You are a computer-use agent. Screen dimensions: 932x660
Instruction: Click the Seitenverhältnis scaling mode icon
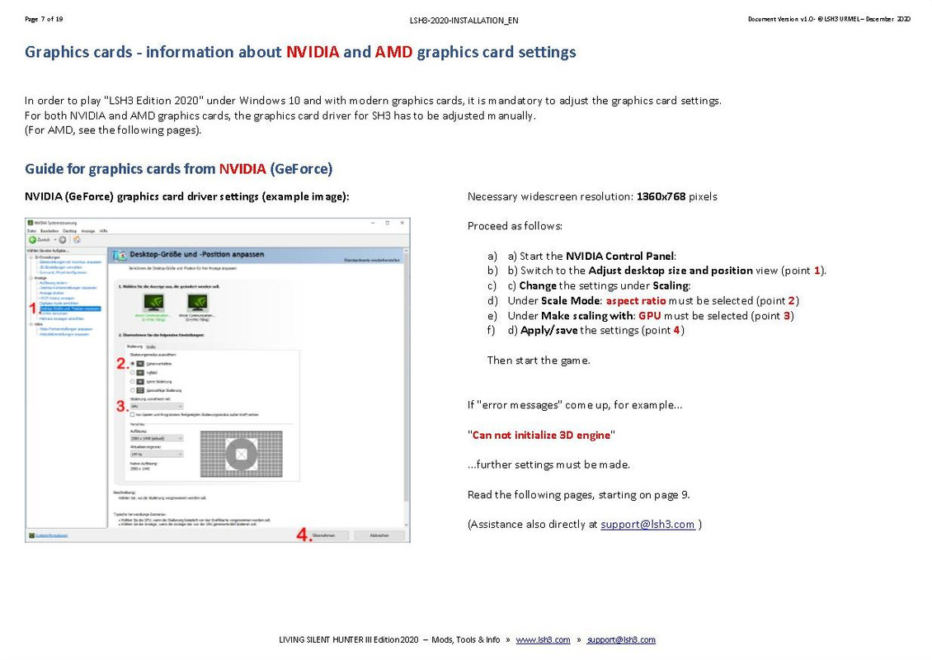(x=140, y=363)
